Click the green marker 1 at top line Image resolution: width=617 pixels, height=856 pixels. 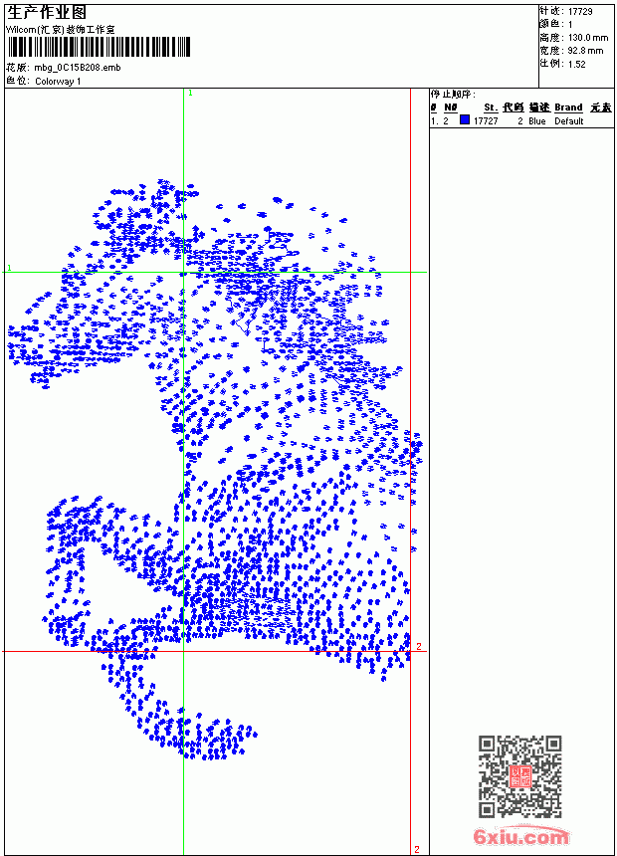[x=190, y=94]
